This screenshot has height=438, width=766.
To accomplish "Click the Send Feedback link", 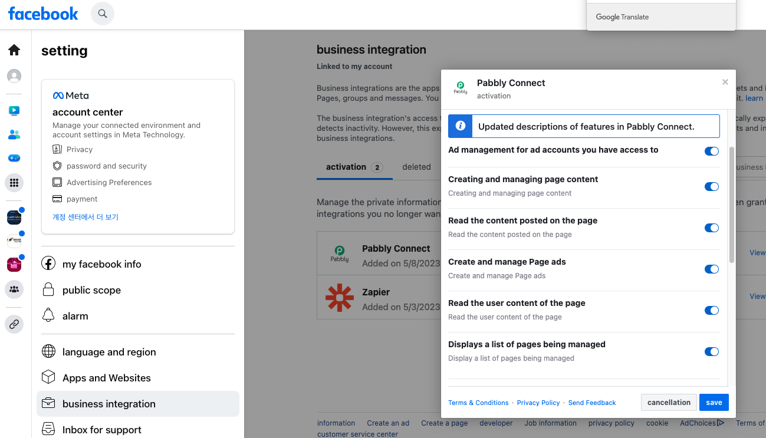I will (592, 403).
